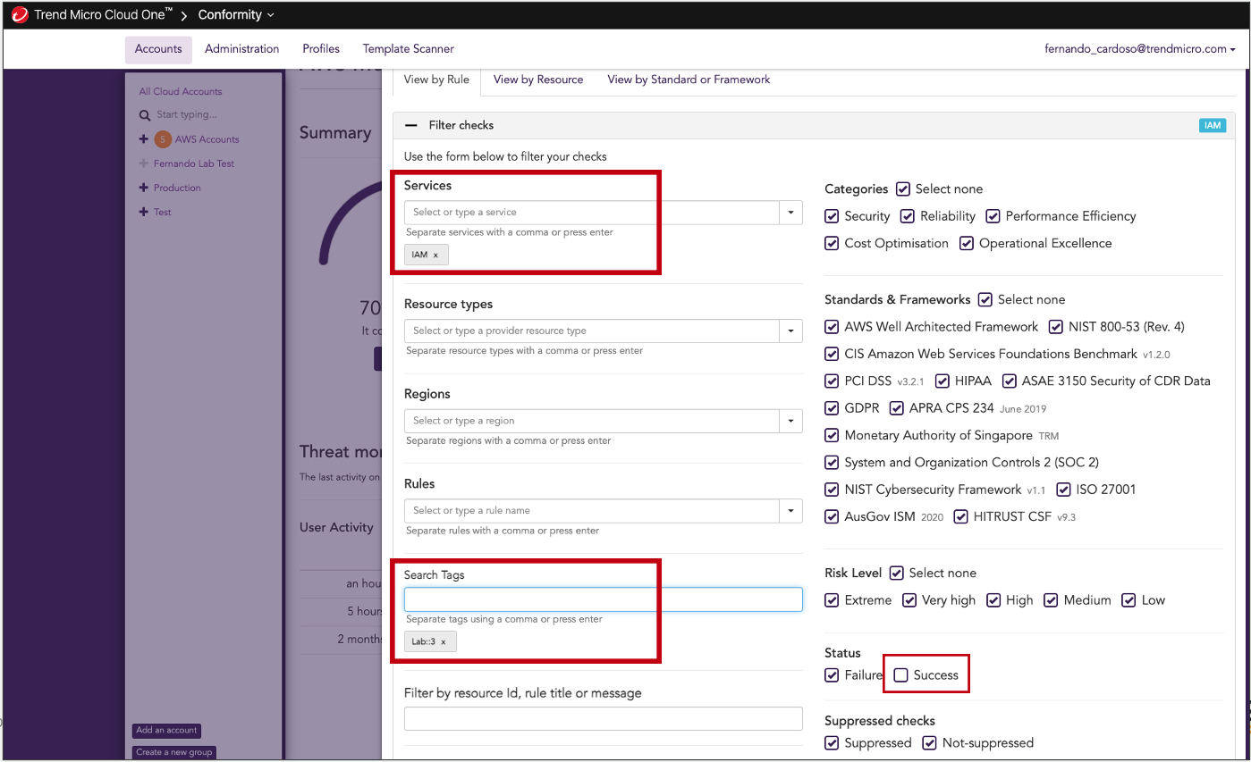Uncheck the Reliability category
The image size is (1251, 762).
point(908,216)
